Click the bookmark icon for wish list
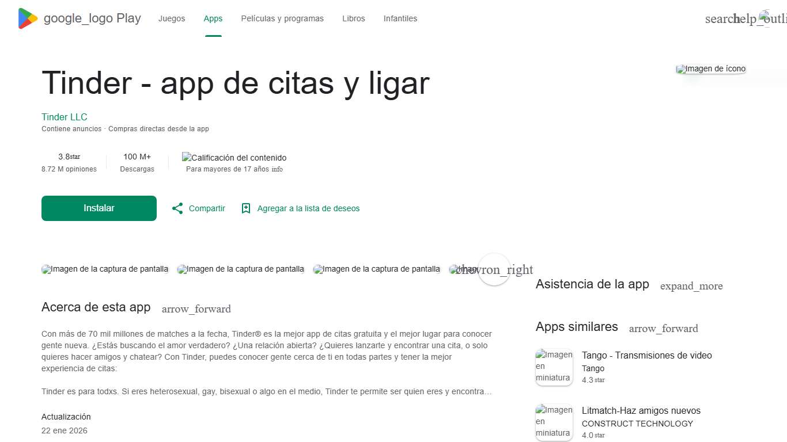 tap(246, 208)
